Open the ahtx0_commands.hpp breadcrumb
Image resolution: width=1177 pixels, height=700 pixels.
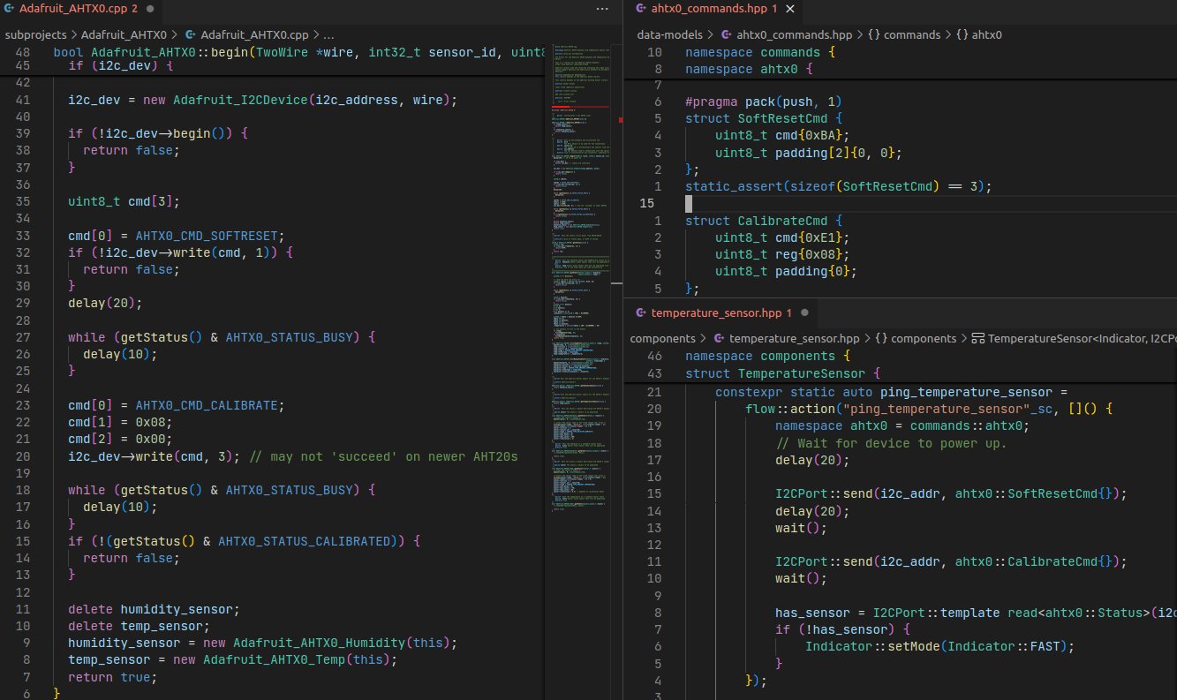[795, 35]
